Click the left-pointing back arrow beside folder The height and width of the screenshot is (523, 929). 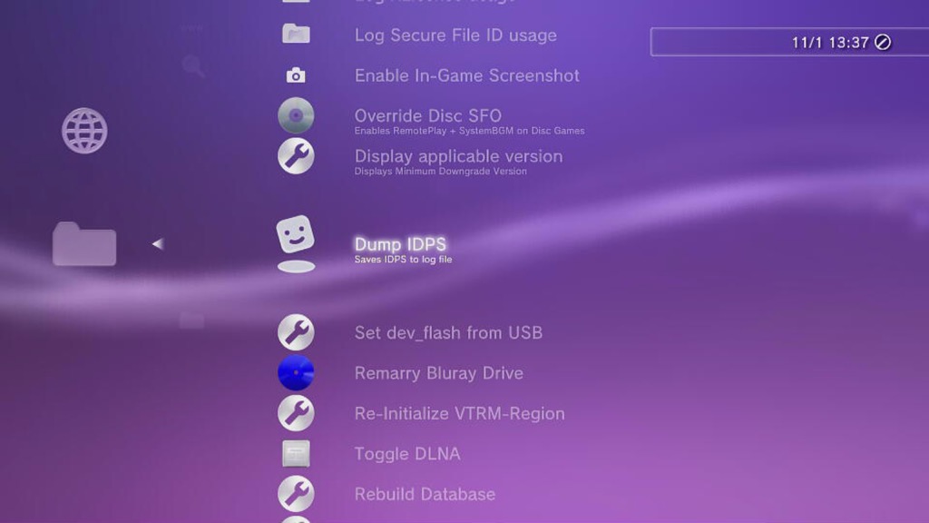click(x=158, y=243)
